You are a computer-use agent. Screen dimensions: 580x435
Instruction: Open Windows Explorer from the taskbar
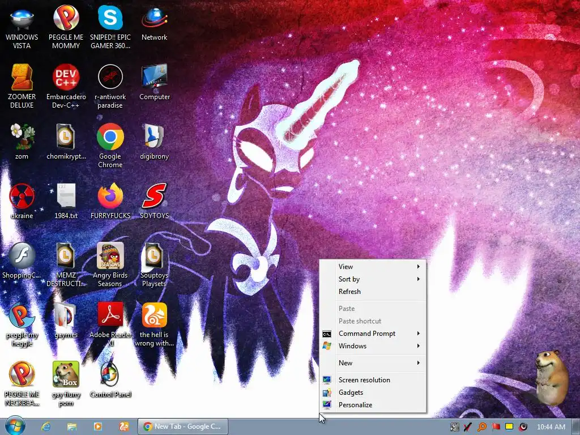coord(72,427)
